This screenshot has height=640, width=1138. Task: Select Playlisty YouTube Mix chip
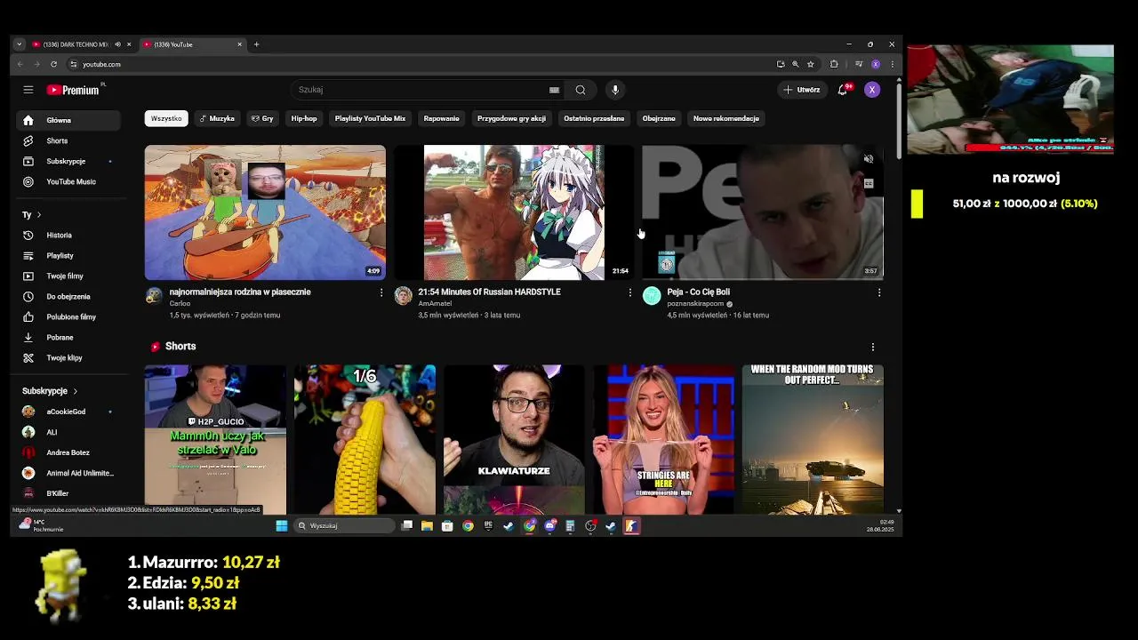370,118
